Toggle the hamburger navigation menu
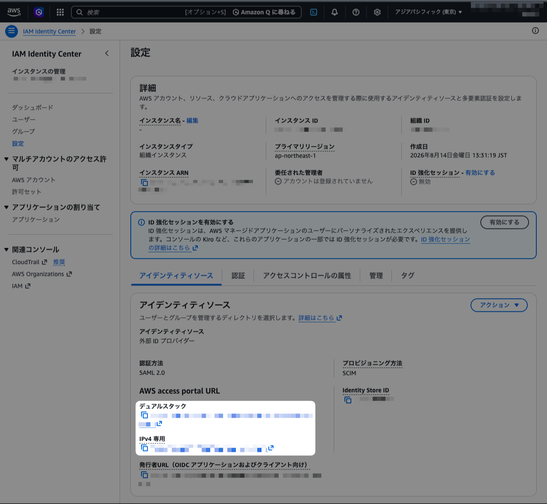This screenshot has height=504, width=547. coord(12,31)
